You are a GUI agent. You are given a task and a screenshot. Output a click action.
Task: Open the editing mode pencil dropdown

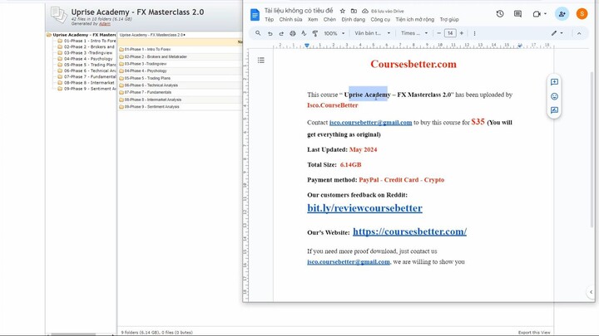557,33
